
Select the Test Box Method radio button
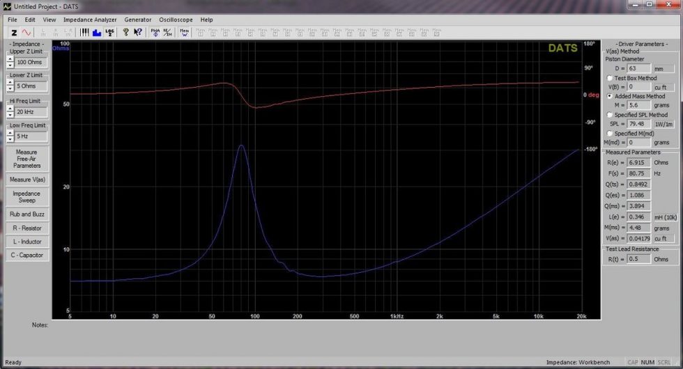[x=610, y=78]
